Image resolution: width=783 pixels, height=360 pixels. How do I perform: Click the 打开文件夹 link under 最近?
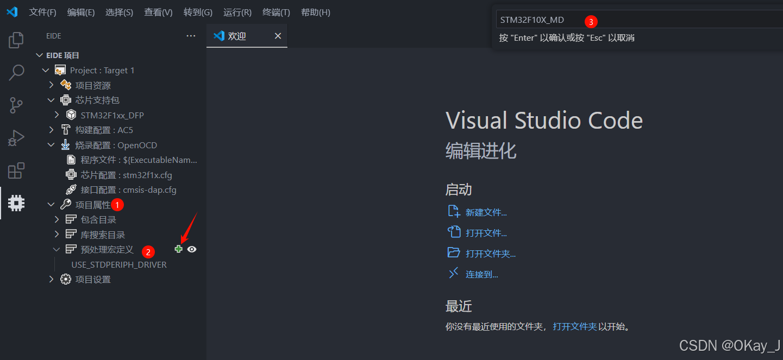tap(574, 326)
